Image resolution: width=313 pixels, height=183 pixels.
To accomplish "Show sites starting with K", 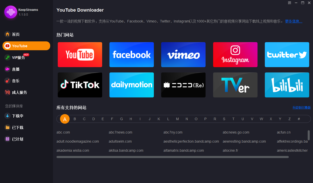I will [x=159, y=119].
